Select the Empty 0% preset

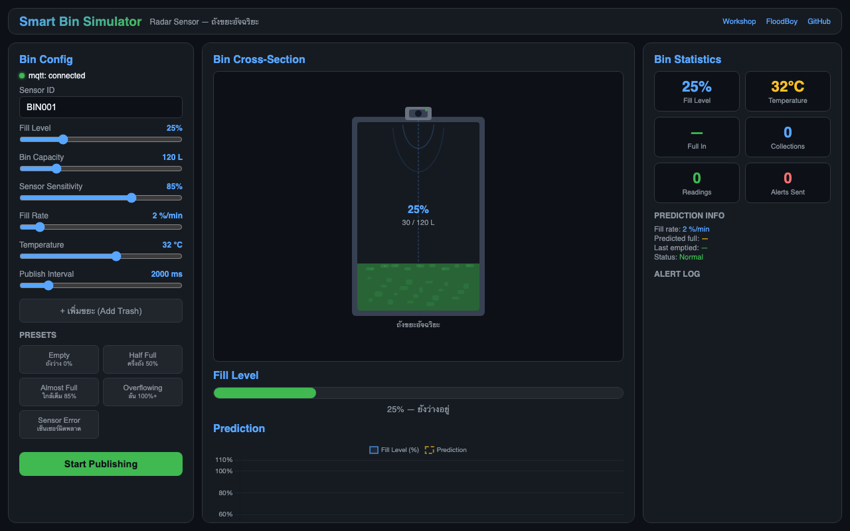tap(59, 359)
